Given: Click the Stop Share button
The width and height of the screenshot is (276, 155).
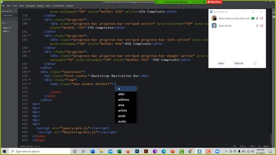Looking at the screenshot, I should pyautogui.click(x=214, y=2).
